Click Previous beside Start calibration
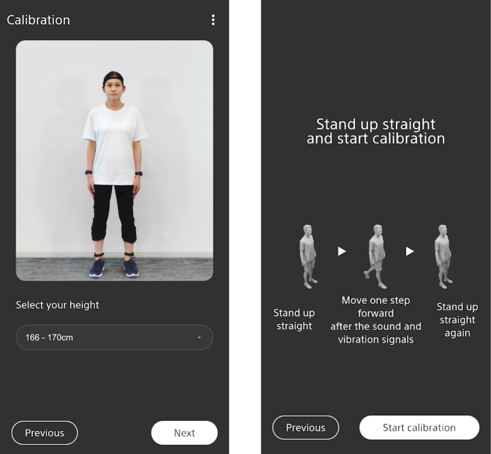The height and width of the screenshot is (454, 491). [306, 428]
